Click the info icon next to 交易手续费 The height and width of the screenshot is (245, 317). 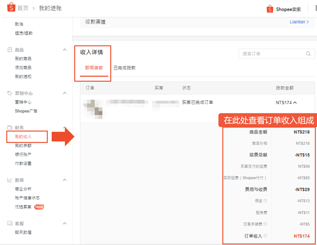(x=265, y=224)
